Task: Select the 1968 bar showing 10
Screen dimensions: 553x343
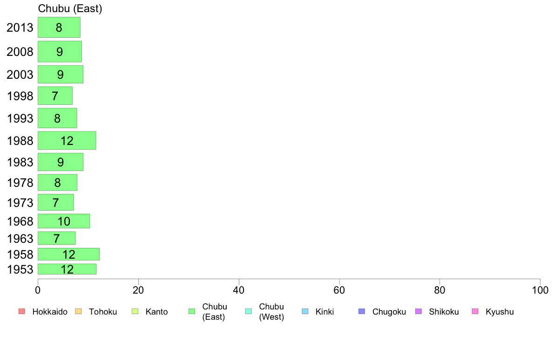Action: pyautogui.click(x=64, y=221)
